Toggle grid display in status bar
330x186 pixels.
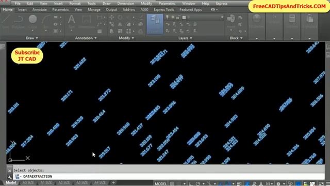[172, 184]
